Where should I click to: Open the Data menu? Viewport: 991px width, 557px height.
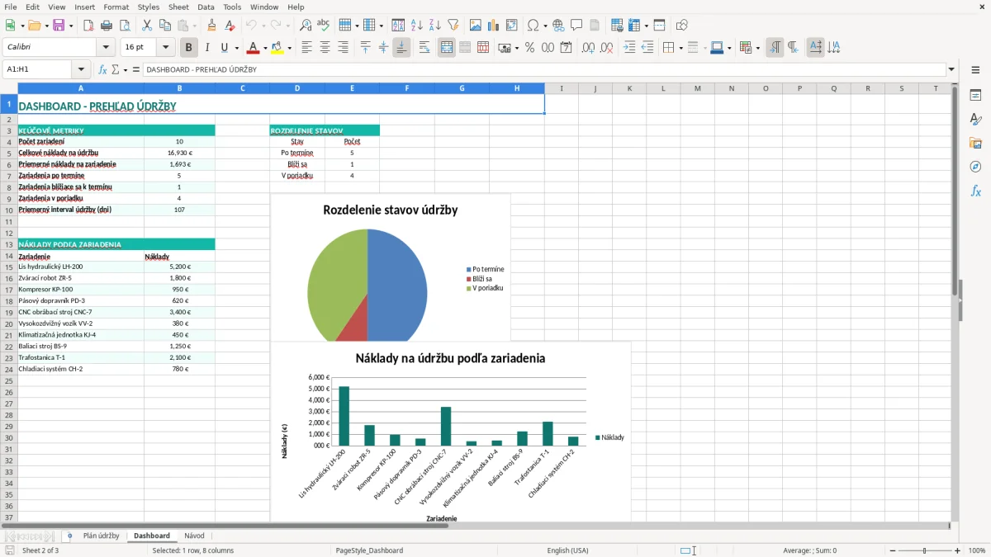point(206,7)
